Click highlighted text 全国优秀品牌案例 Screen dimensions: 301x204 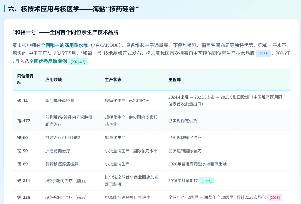[48, 61]
